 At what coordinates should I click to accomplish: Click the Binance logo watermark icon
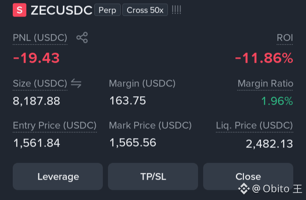click(244, 189)
